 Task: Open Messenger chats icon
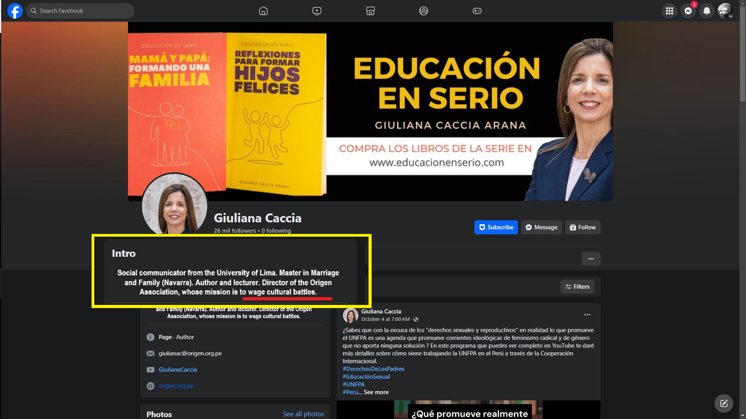(x=688, y=11)
